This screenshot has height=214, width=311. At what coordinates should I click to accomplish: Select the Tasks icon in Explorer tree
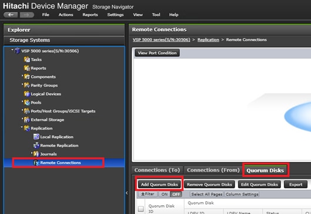pyautogui.click(x=27, y=59)
